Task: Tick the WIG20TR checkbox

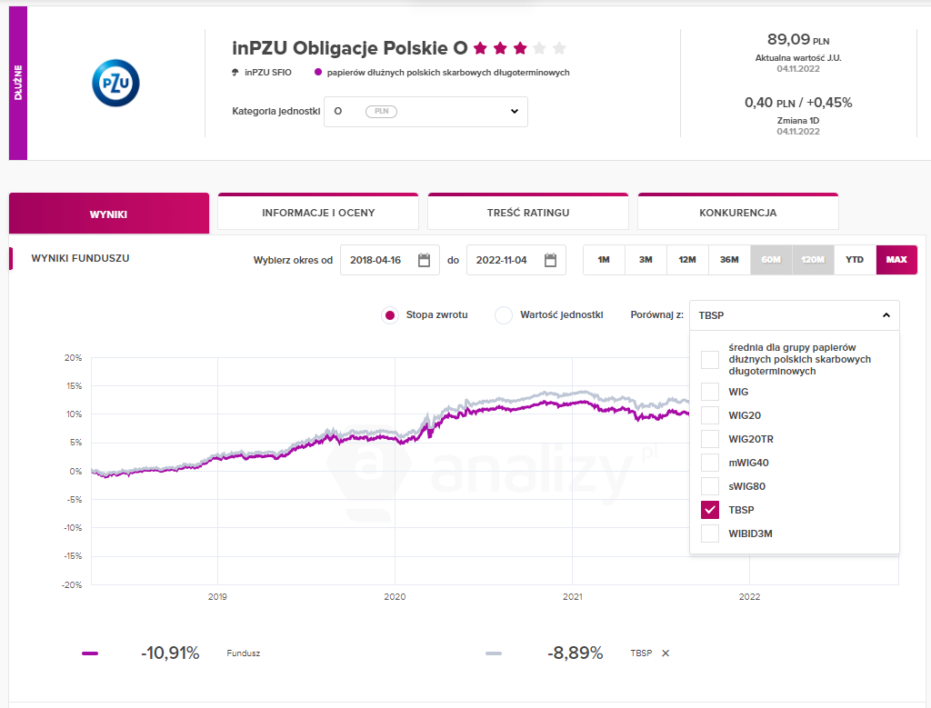Action: [710, 439]
